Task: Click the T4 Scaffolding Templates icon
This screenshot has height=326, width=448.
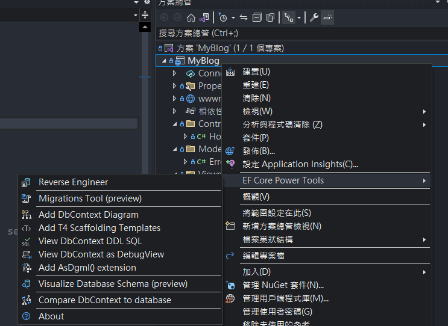Action: tap(27, 228)
